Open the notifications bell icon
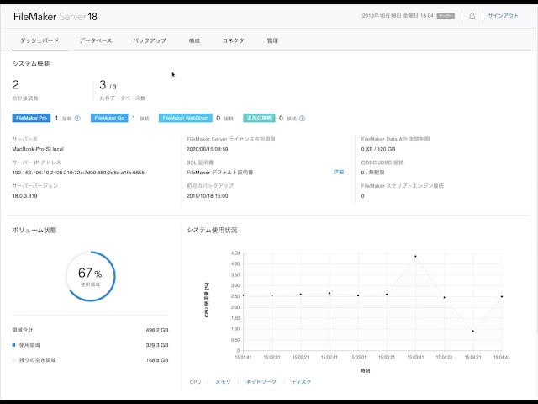 (472, 16)
